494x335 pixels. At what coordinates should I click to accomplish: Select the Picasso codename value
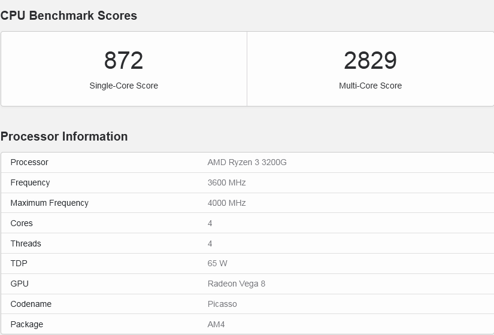click(222, 304)
